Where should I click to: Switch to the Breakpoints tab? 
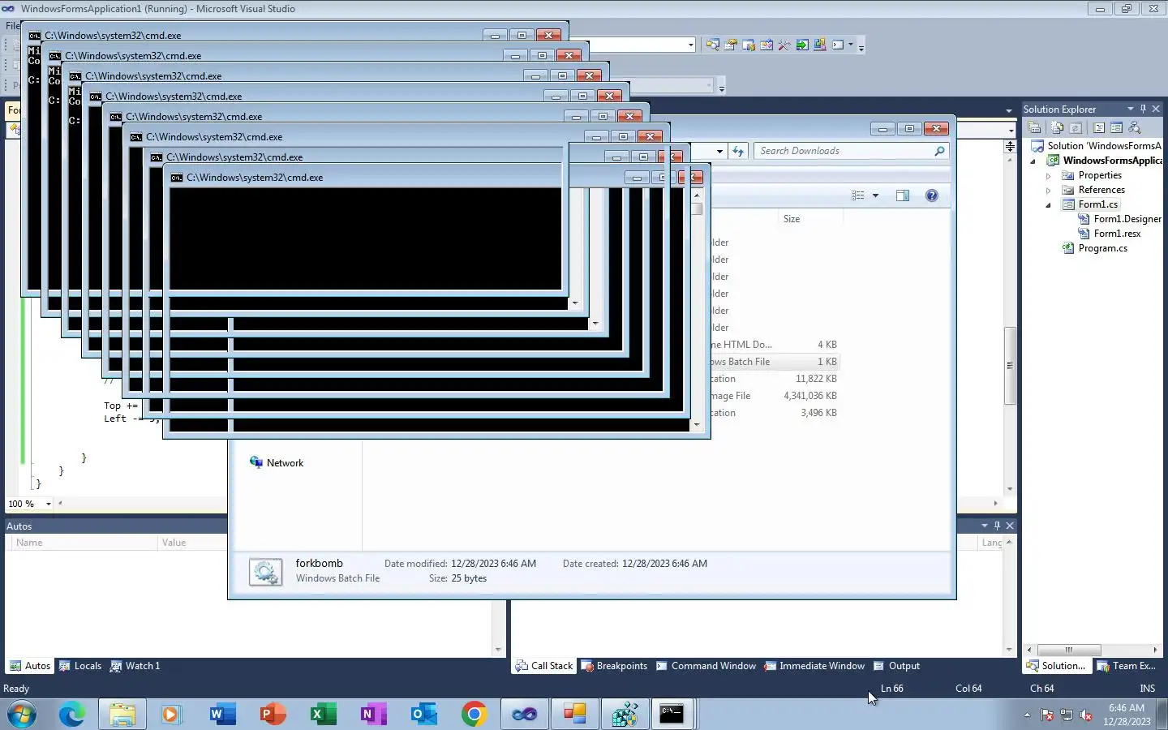click(x=614, y=666)
